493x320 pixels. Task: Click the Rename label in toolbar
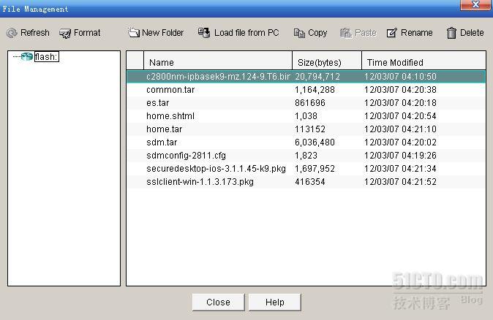[x=417, y=33]
